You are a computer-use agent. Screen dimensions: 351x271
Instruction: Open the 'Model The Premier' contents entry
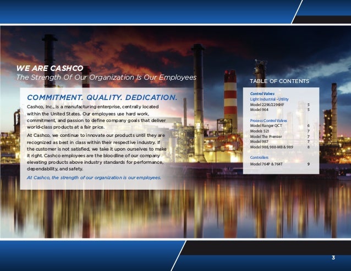[266, 136]
